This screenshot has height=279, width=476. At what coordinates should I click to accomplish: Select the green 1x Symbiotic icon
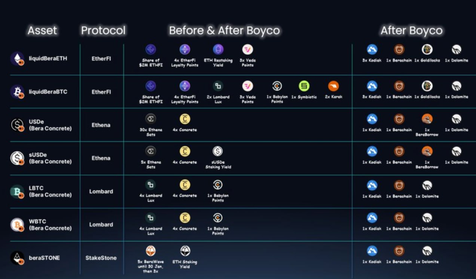click(x=304, y=86)
